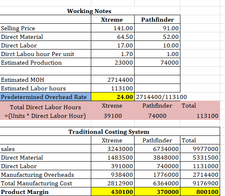The height and width of the screenshot is (196, 225).
Task: Select the 74000 estimated production cell
Action: click(x=157, y=63)
